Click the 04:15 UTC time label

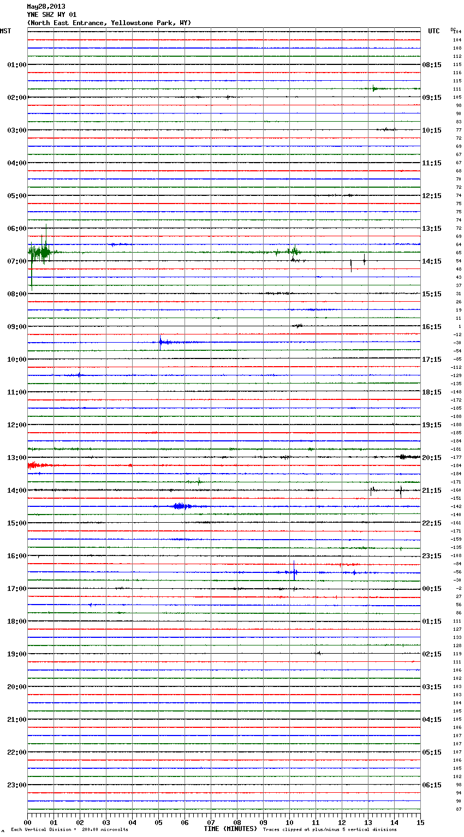pyautogui.click(x=432, y=720)
